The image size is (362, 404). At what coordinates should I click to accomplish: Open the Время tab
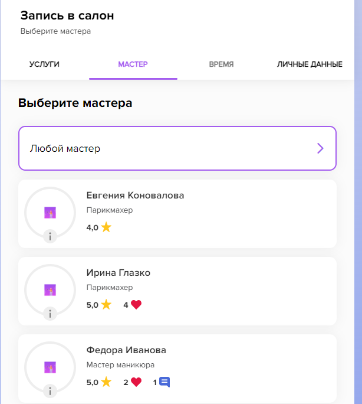(x=221, y=64)
